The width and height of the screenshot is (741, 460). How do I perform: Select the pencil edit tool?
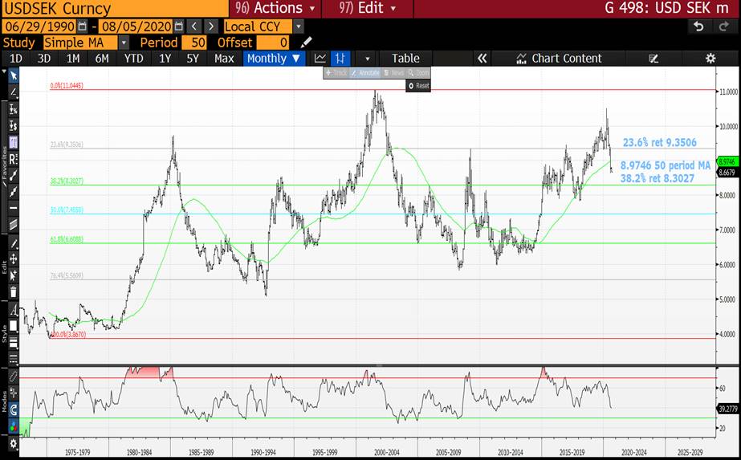click(x=13, y=244)
